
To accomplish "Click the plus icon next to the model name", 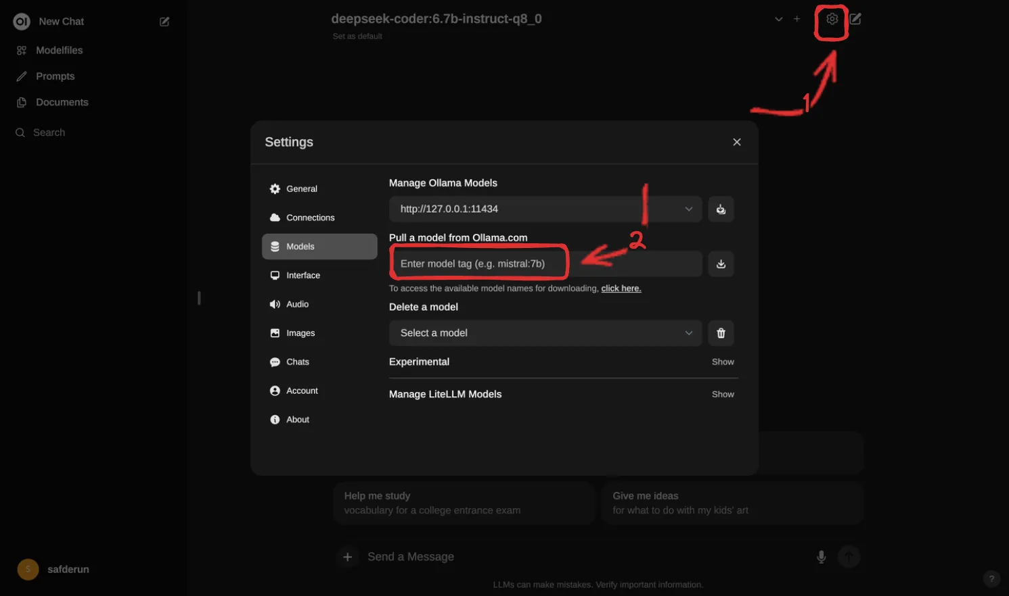I will pyautogui.click(x=797, y=19).
